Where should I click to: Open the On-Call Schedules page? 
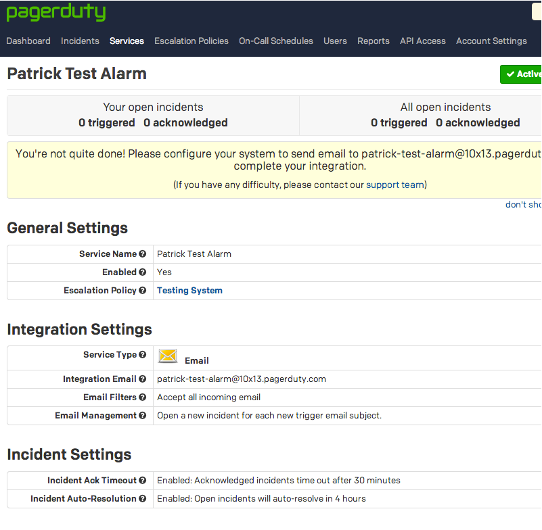click(275, 41)
